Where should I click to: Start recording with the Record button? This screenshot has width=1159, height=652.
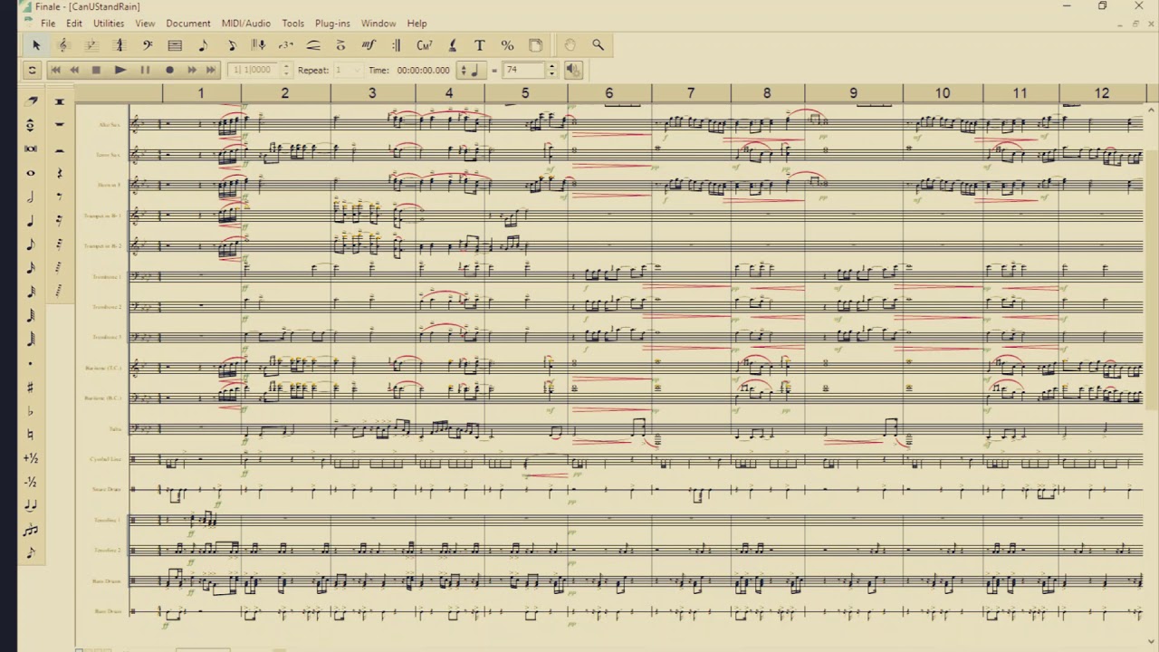coord(169,70)
